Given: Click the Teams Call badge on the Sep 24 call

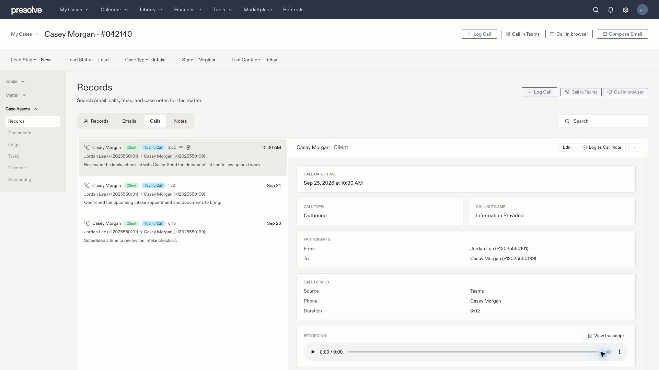Looking at the screenshot, I should click(153, 185).
